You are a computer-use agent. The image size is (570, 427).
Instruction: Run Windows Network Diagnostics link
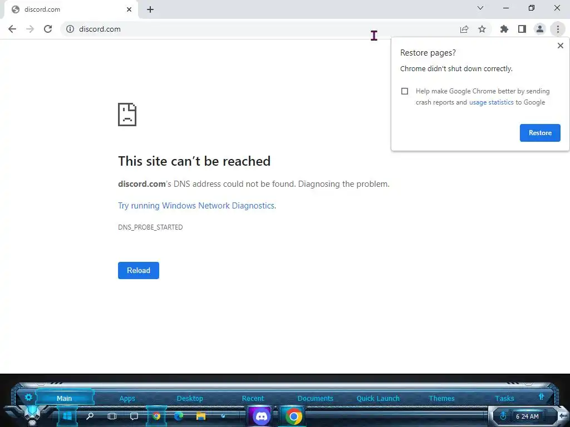197,206
